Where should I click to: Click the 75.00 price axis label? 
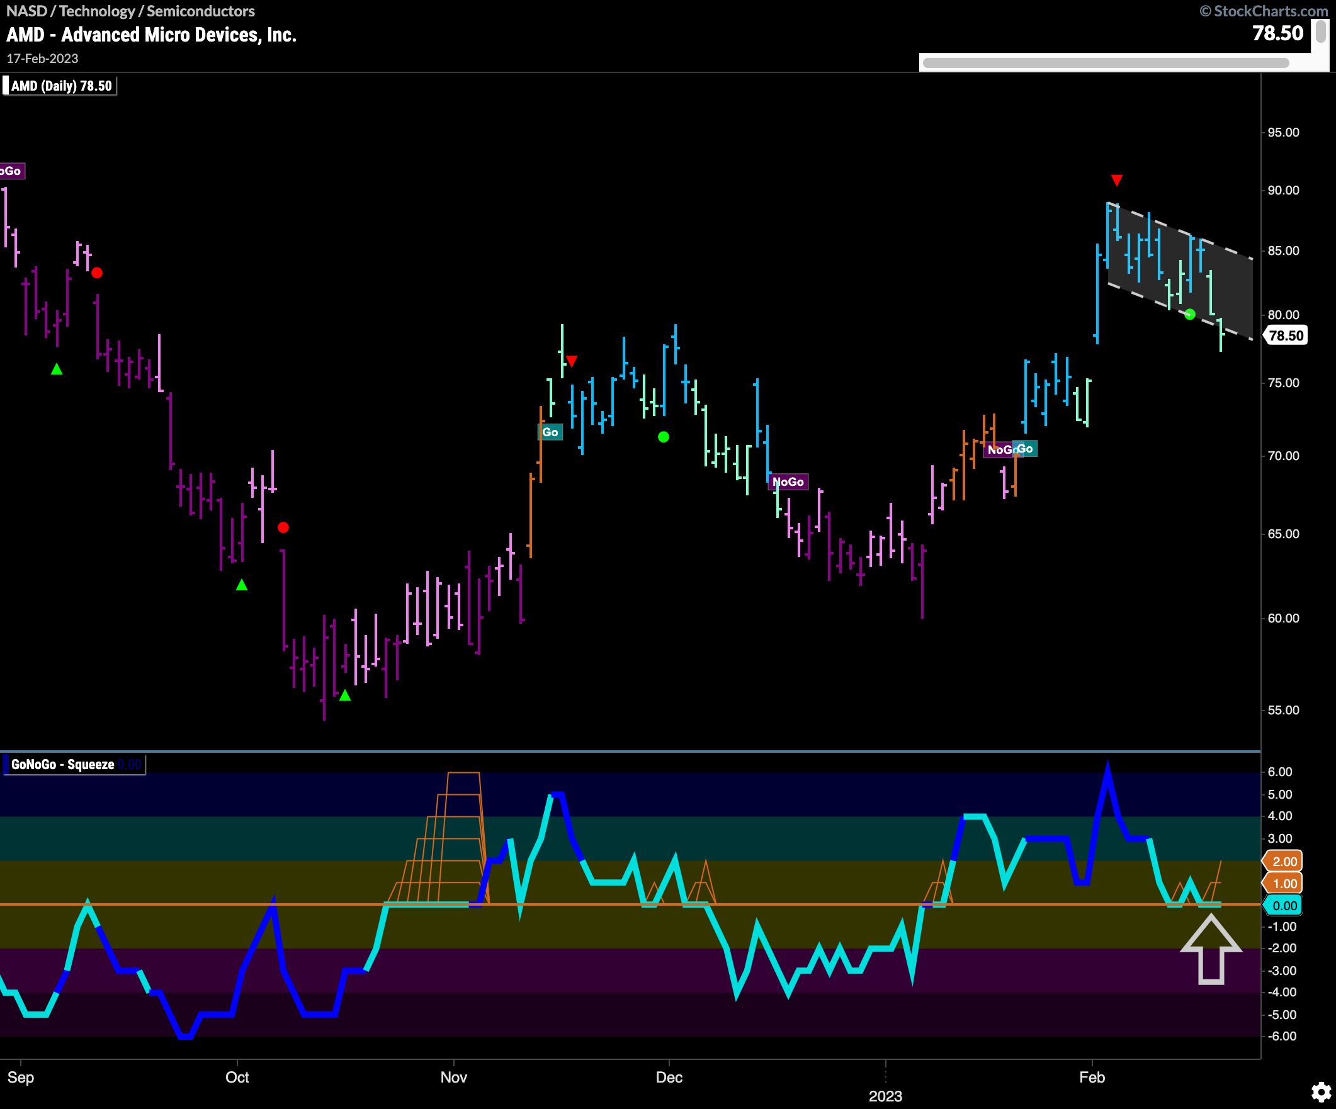(x=1283, y=383)
